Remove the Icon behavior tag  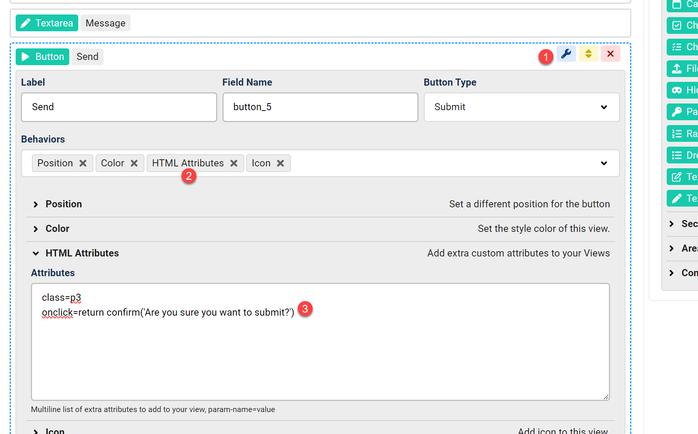point(281,163)
